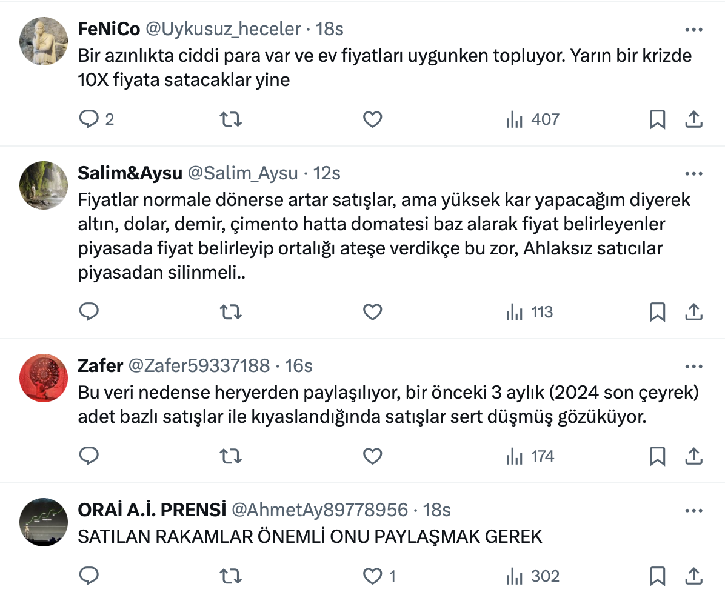The height and width of the screenshot is (601, 725).
Task: Share Salim&Aysu's tweet
Action: coord(693,312)
